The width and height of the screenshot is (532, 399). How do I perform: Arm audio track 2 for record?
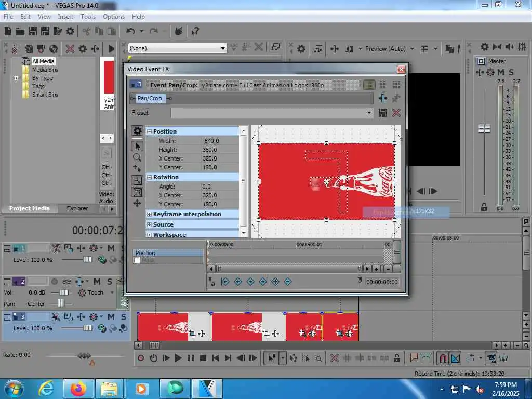coord(54,282)
